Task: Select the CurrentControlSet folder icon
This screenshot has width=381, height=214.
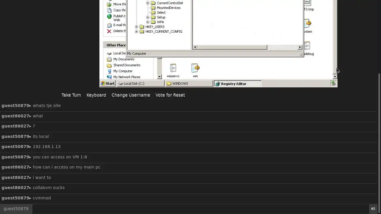Action: click(153, 3)
